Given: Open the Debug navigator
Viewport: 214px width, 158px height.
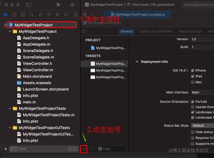Looking at the screenshot, I should pos(58,14).
